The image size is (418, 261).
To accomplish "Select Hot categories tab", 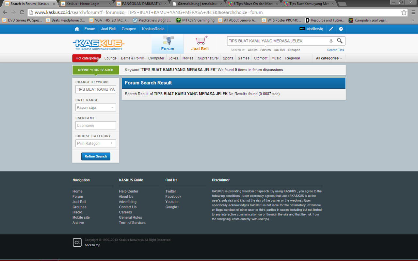I will coord(87,58).
